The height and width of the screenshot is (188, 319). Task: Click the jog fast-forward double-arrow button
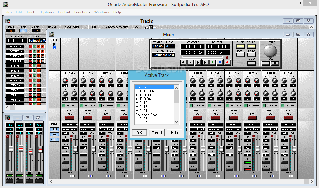point(275,63)
